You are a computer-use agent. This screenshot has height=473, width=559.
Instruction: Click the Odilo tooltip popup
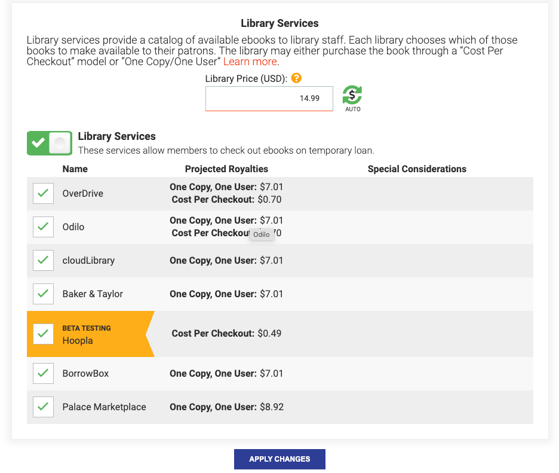click(261, 234)
